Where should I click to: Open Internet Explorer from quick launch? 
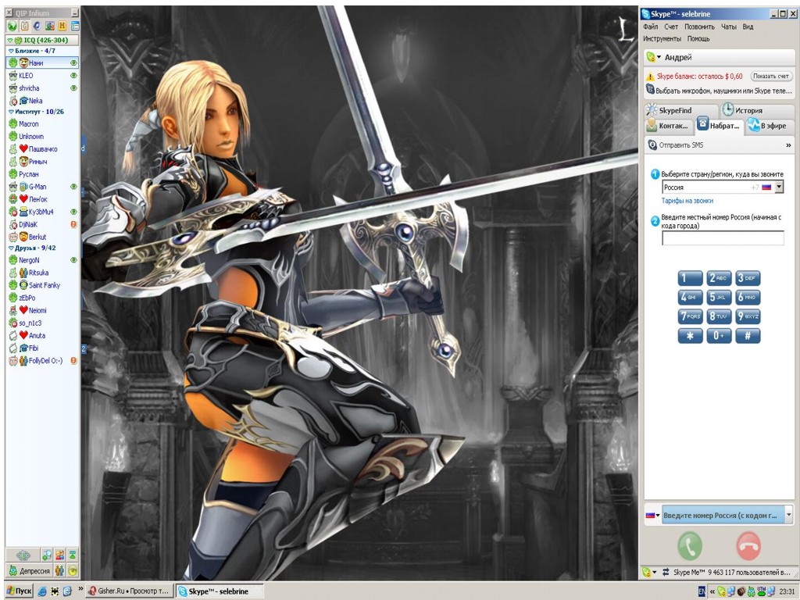(x=42, y=591)
